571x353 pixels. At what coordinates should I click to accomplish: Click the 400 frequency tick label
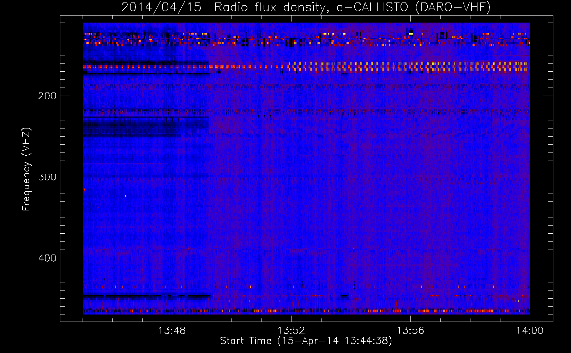[x=47, y=258]
